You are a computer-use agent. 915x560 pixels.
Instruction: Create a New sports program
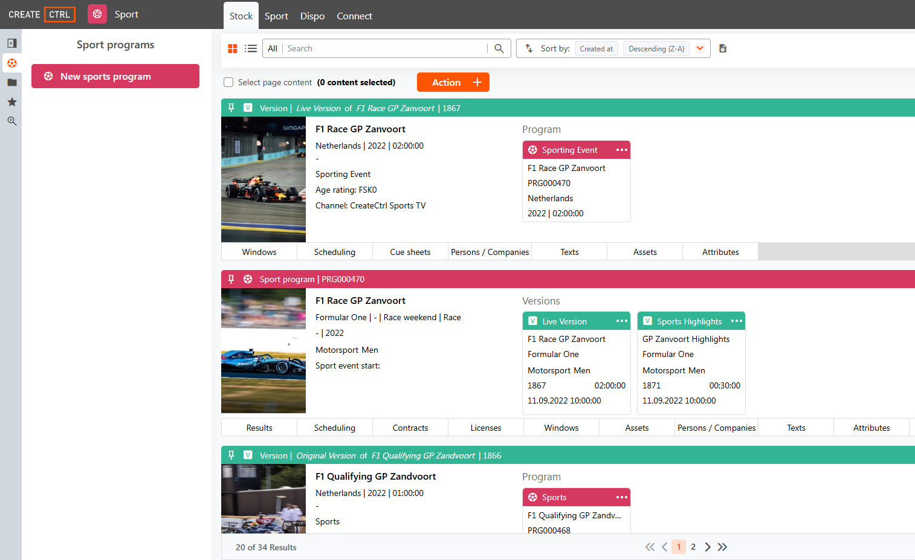pyautogui.click(x=115, y=76)
